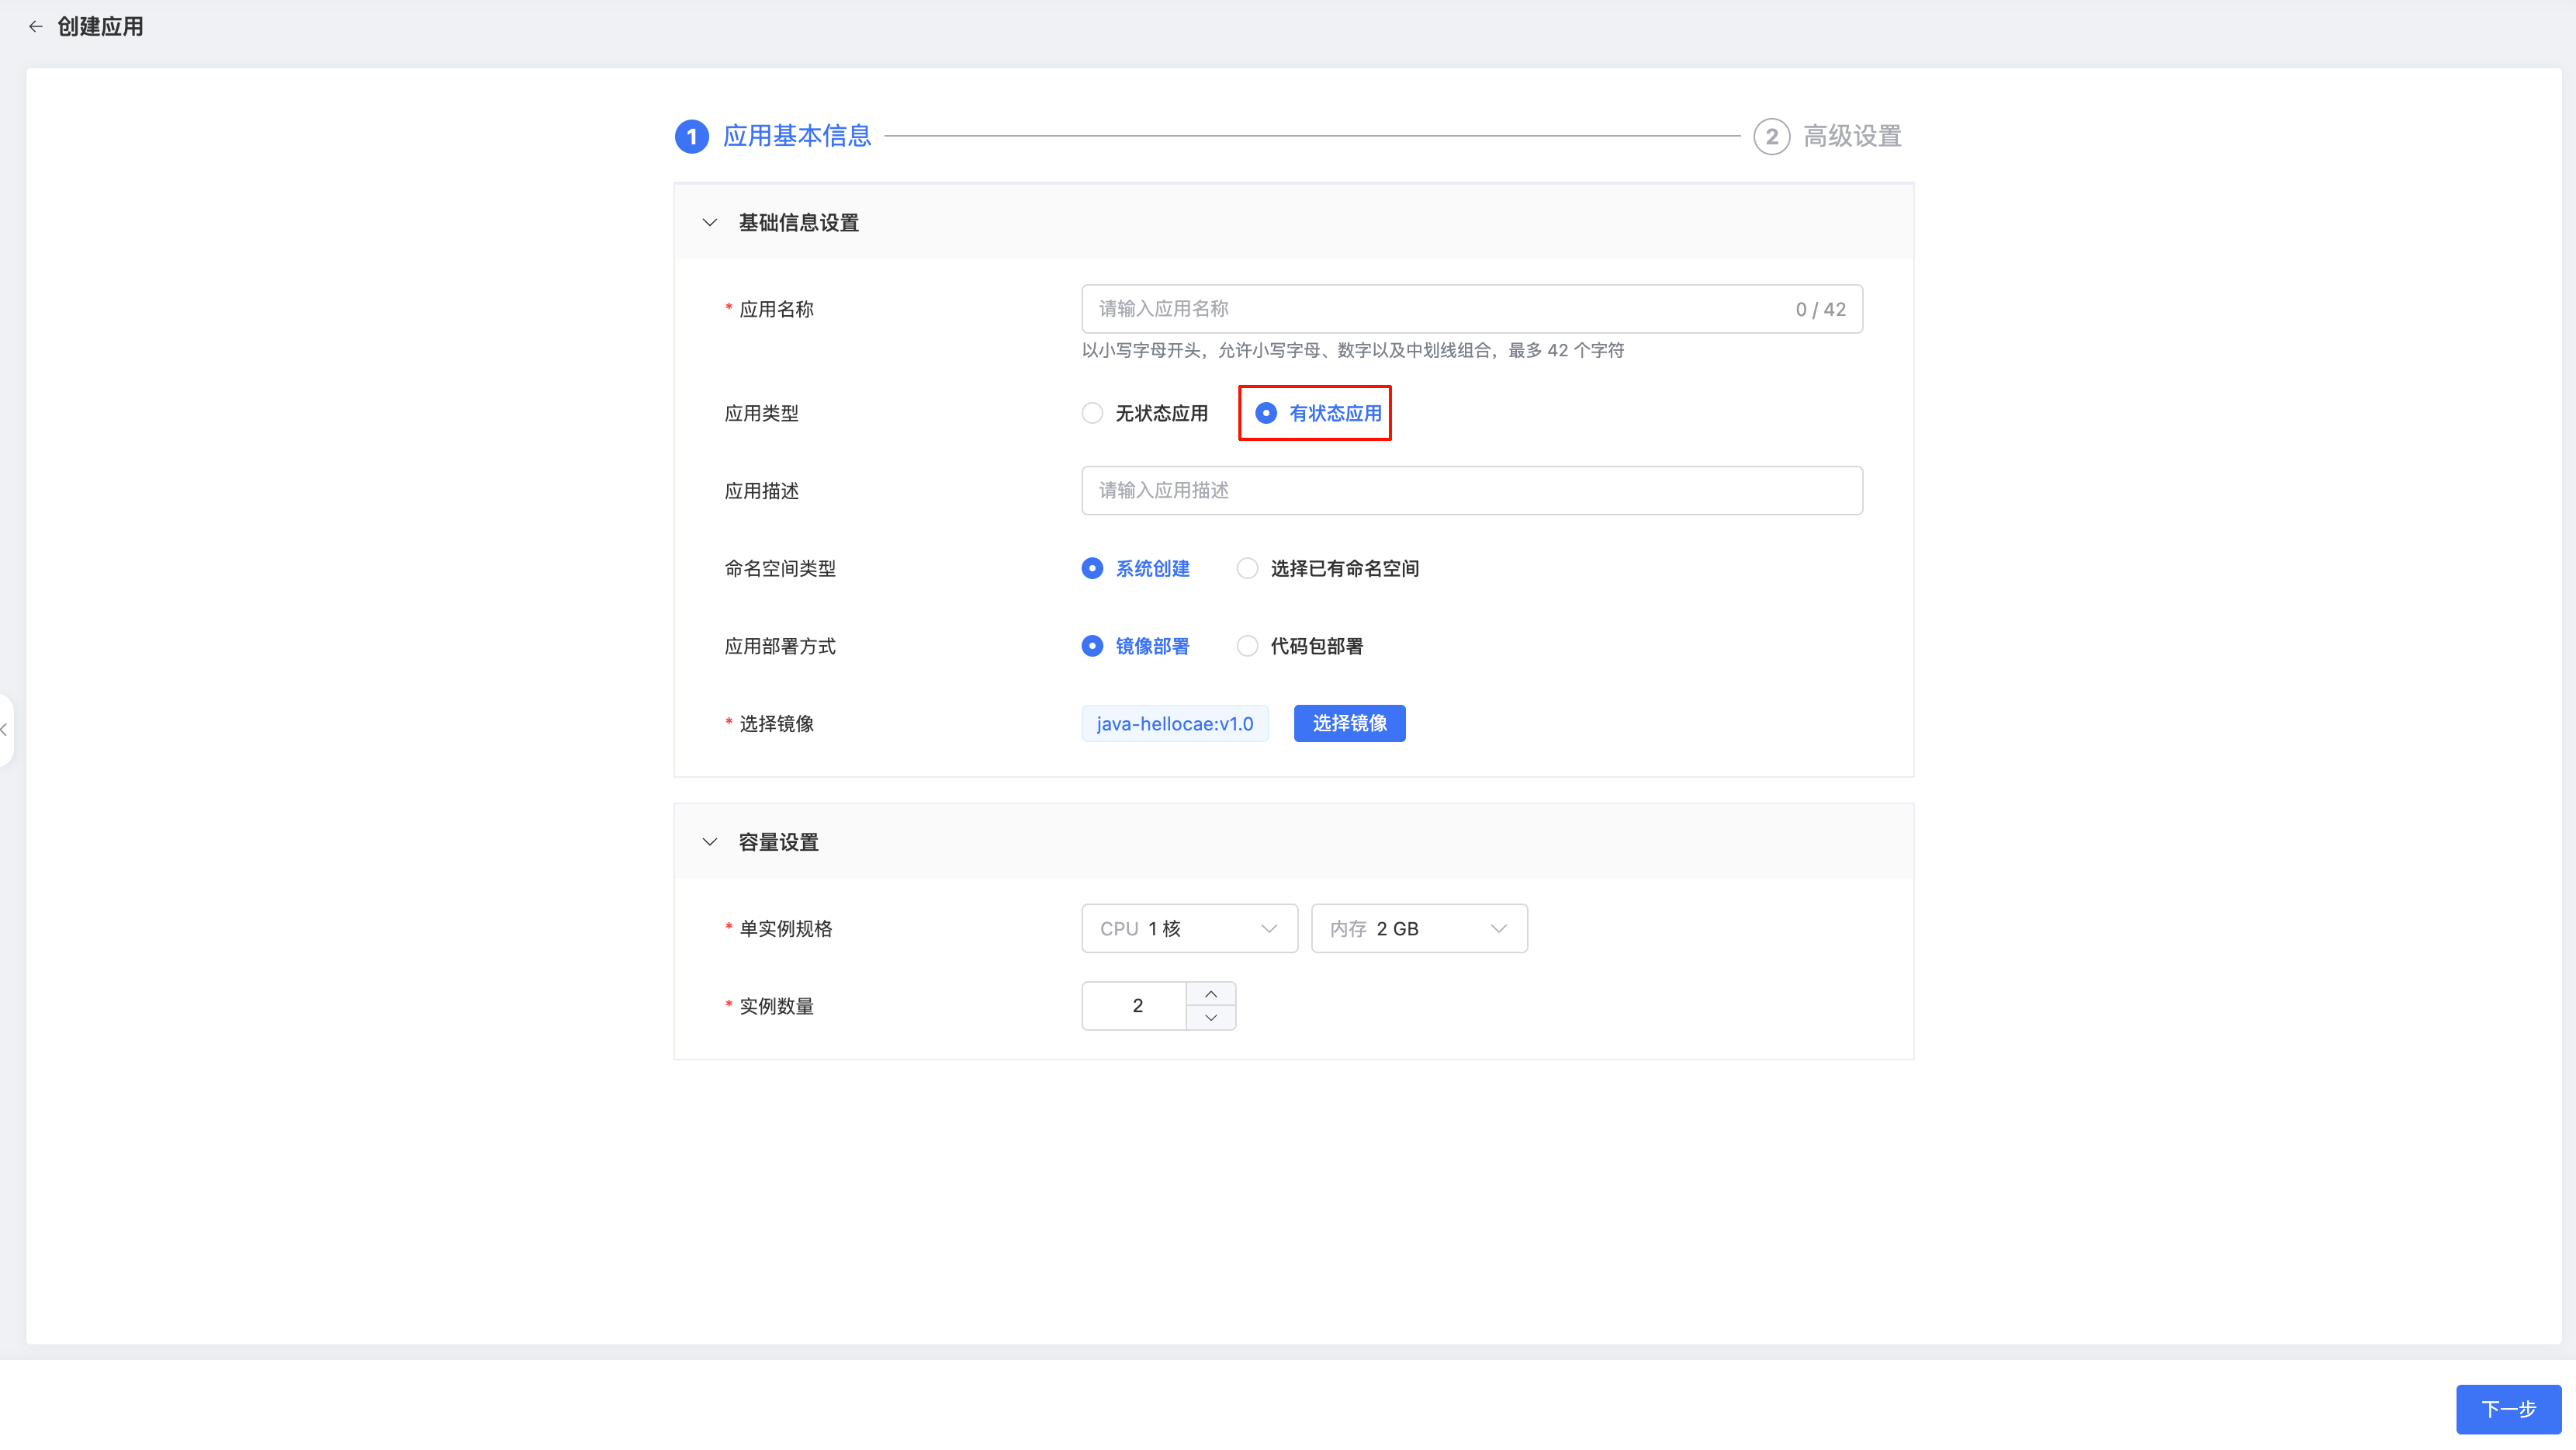Click the 选择镜像 button
The height and width of the screenshot is (1450, 2576).
pyautogui.click(x=1349, y=723)
